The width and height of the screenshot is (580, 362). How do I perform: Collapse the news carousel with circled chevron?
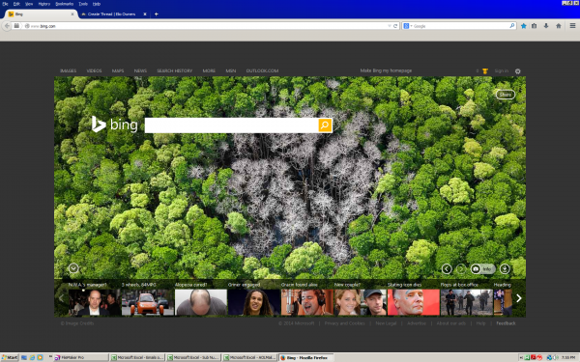pos(73,268)
